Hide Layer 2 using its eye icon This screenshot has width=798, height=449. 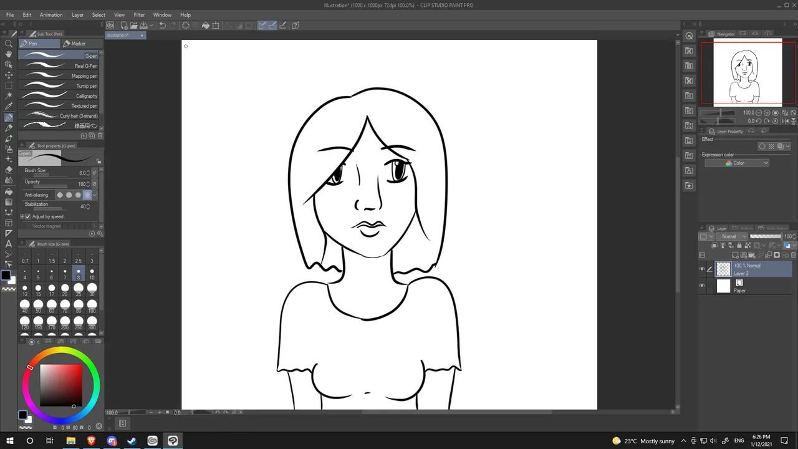point(701,269)
